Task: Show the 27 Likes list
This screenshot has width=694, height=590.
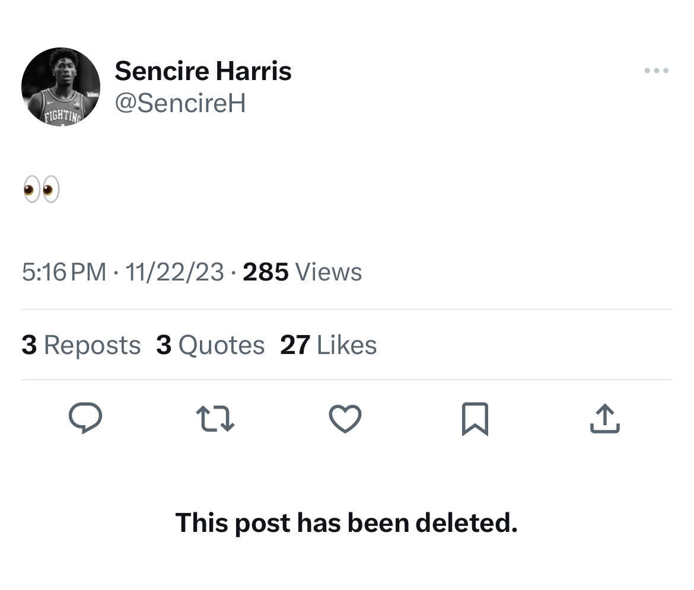Action: coord(328,345)
